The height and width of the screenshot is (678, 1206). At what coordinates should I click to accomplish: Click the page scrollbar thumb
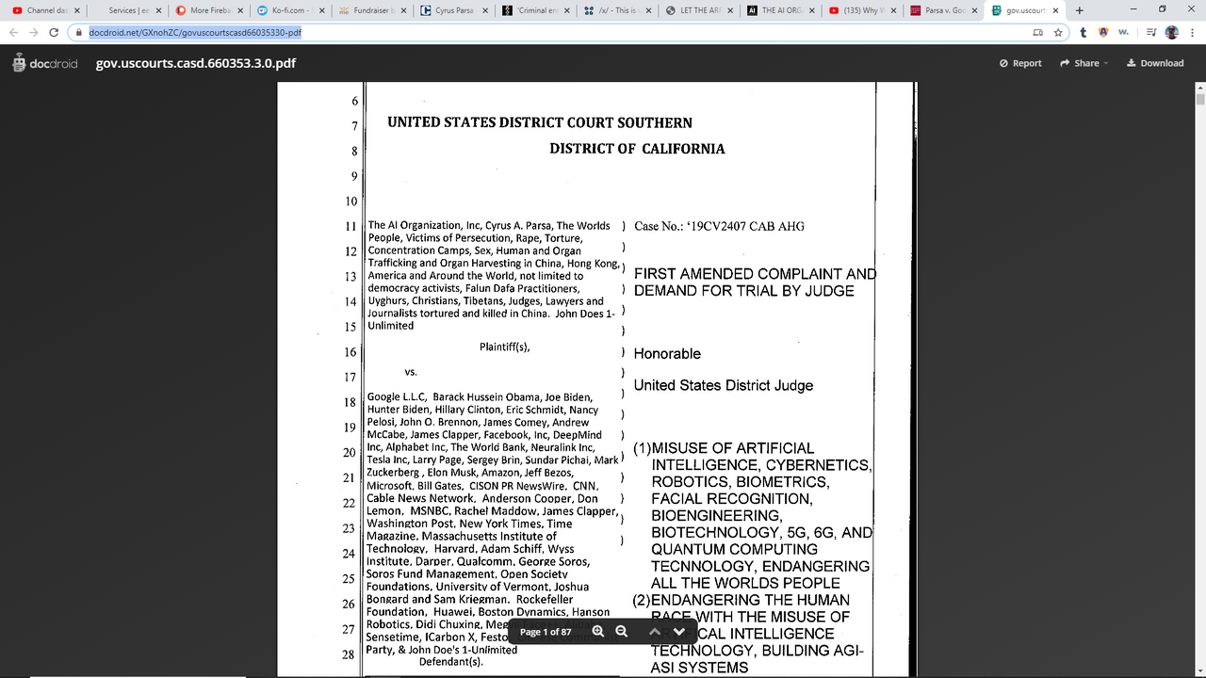pos(1199,99)
